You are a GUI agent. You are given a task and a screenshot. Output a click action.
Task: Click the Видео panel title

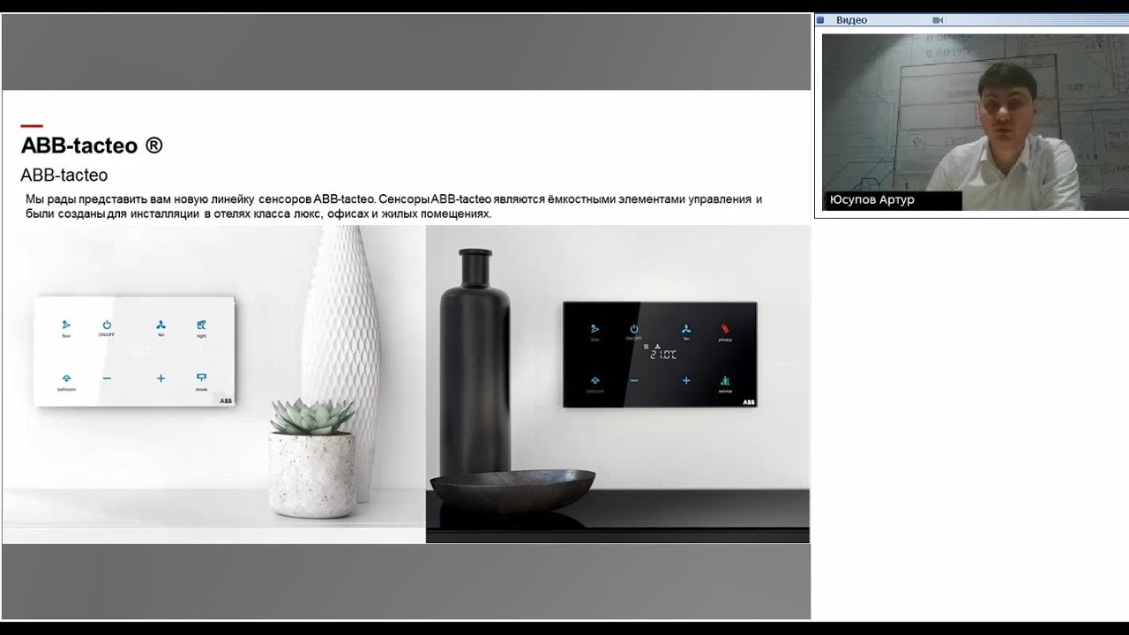pyautogui.click(x=851, y=20)
